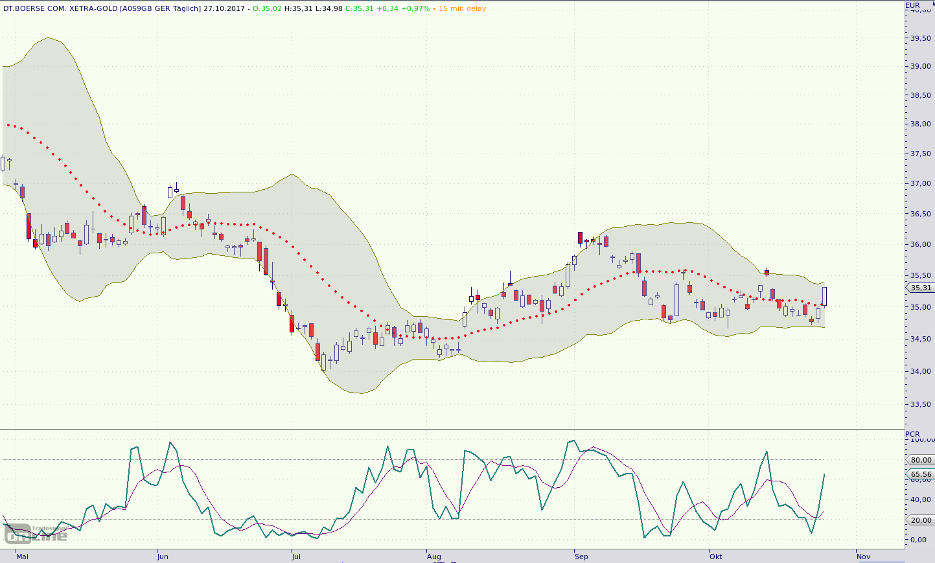Viewport: 935px width, 563px height.
Task: Select the 20,00 level on the PCR scale
Action: pyautogui.click(x=921, y=520)
